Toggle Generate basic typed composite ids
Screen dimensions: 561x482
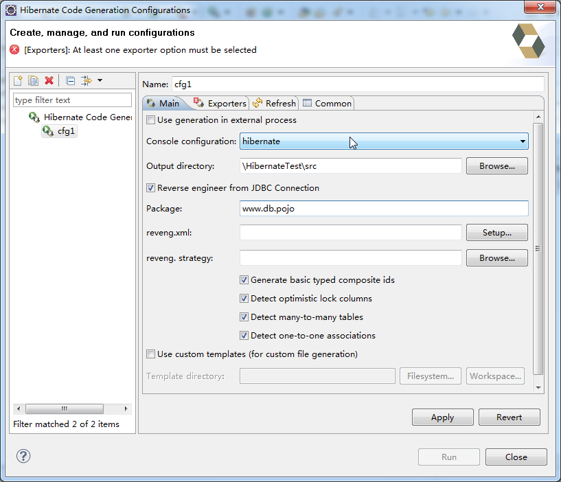244,280
